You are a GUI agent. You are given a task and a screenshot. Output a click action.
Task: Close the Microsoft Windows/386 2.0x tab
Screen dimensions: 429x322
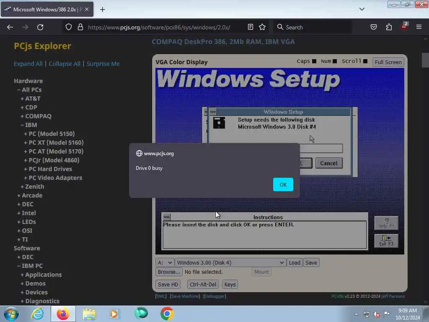[x=87, y=9]
